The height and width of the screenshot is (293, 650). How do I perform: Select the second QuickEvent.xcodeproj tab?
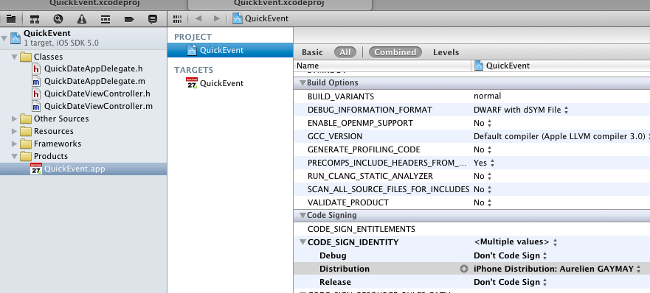pos(280,4)
